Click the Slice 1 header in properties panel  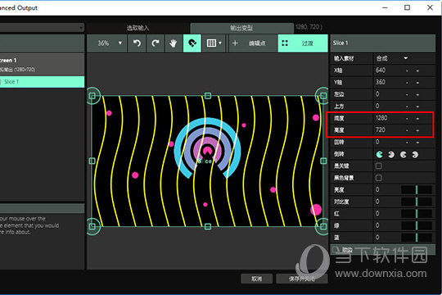tap(382, 43)
